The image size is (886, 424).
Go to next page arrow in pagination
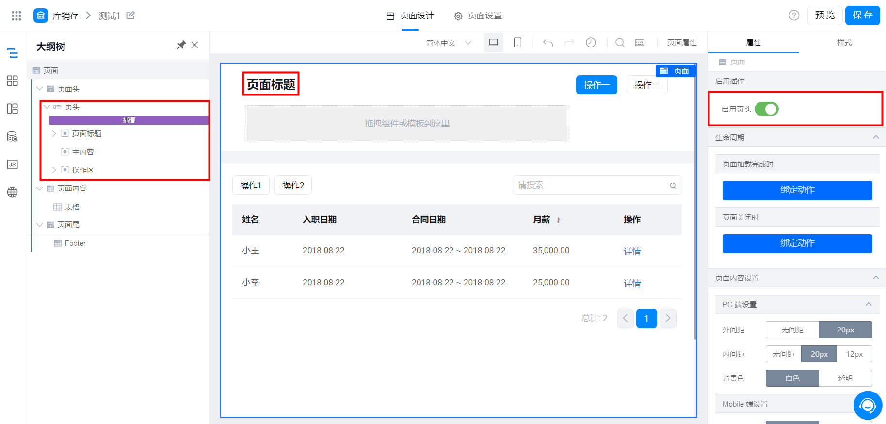point(668,318)
